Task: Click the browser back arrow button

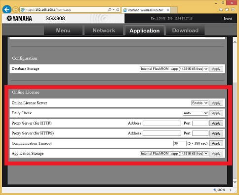Action: tap(7, 10)
